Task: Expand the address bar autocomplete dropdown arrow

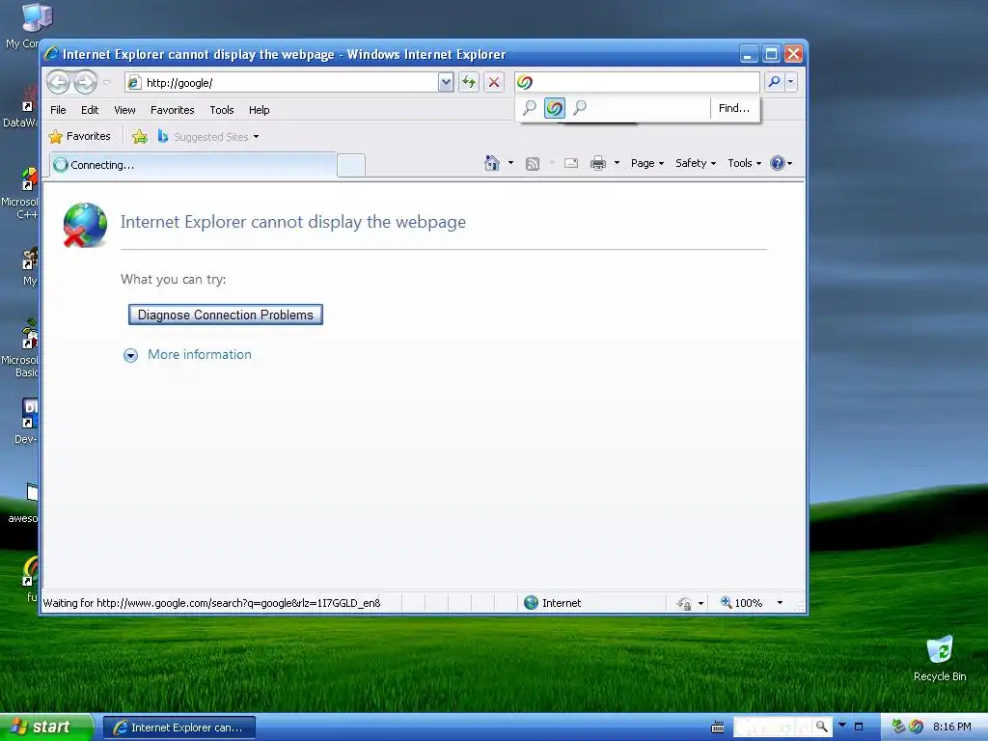Action: tap(446, 83)
